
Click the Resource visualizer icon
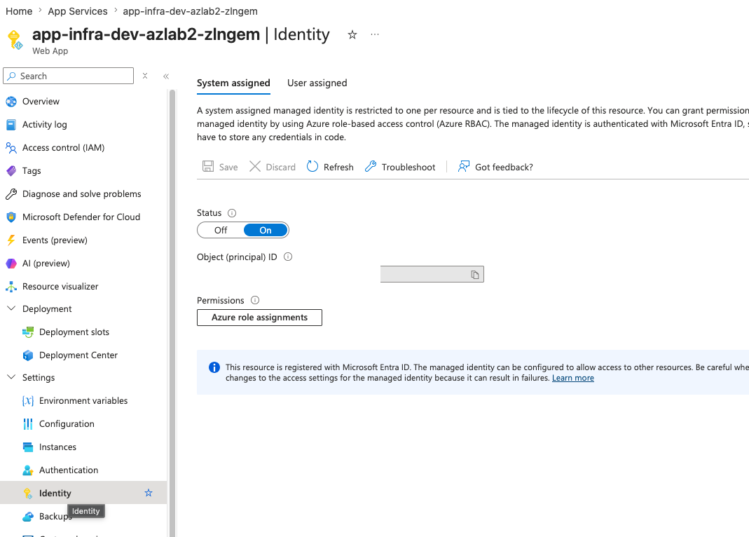pos(11,287)
